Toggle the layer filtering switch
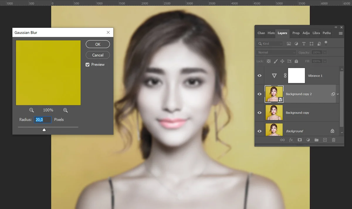This screenshot has height=209, width=352. (x=326, y=43)
